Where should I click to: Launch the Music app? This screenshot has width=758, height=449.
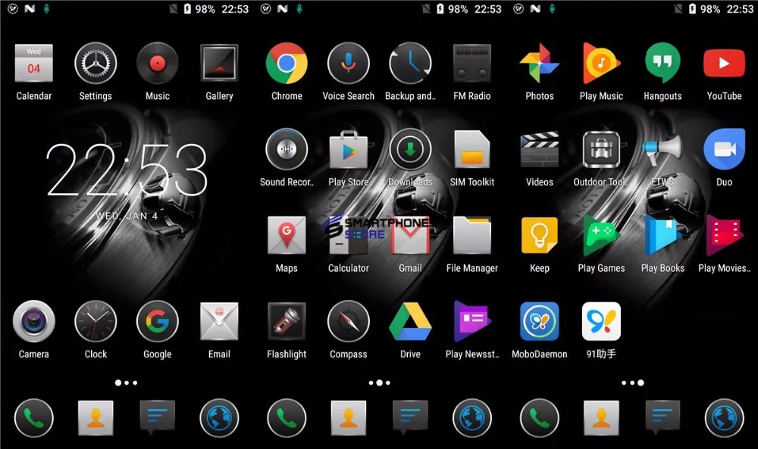pos(158,64)
